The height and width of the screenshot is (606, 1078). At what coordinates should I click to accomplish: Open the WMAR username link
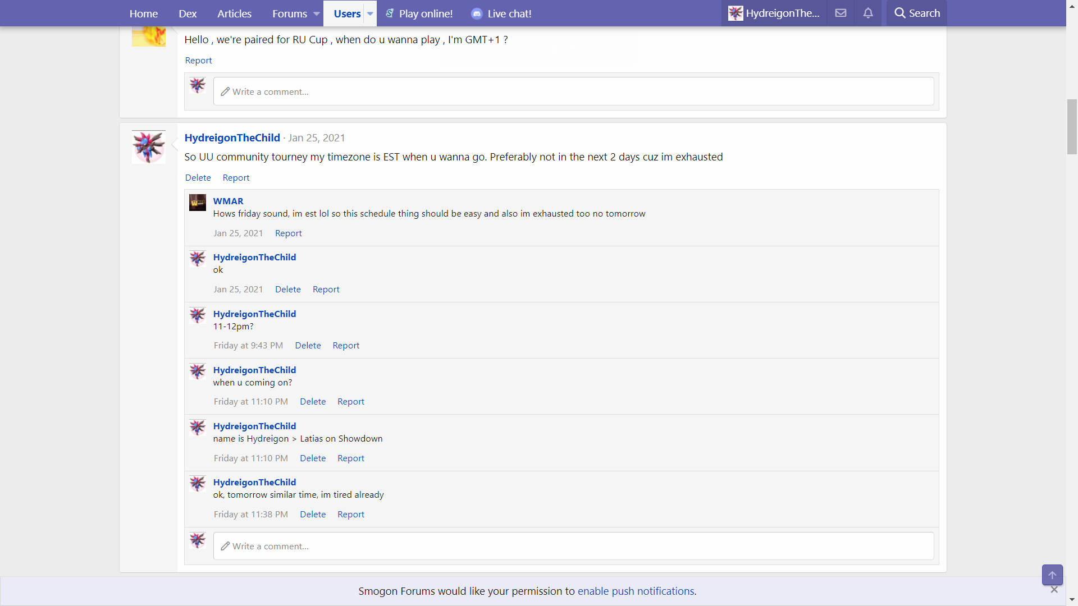point(228,201)
